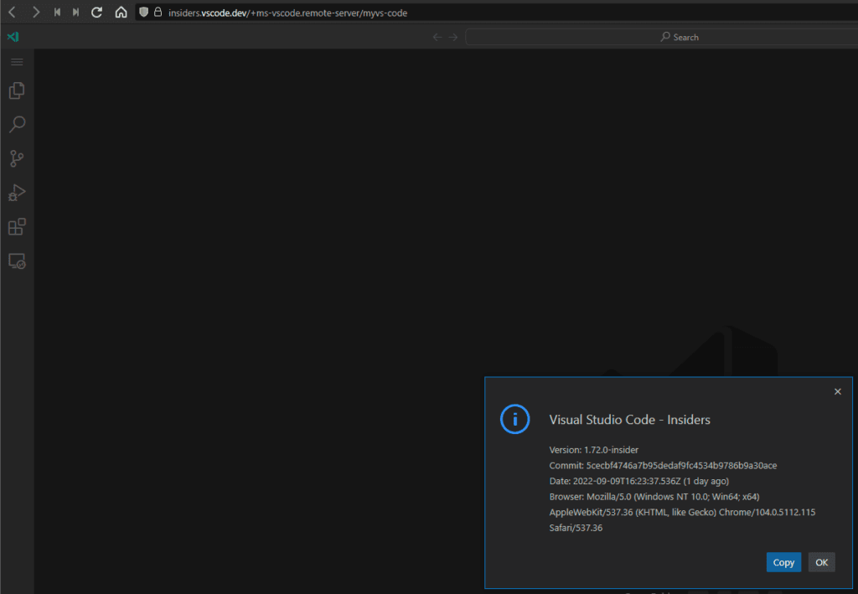Click the blue info icon in dialog
Image resolution: width=858 pixels, height=594 pixels.
pos(515,420)
